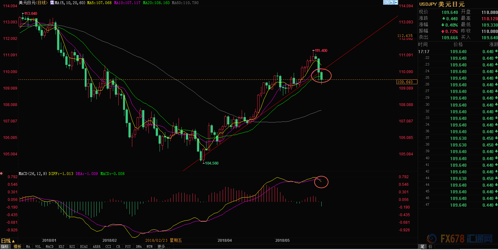Click the 卖出 109.666 quote value
Image resolution: width=498 pixels, height=250 pixels.
point(450,38)
